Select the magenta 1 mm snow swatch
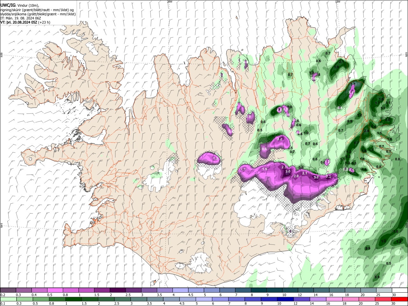 click(86, 290)
